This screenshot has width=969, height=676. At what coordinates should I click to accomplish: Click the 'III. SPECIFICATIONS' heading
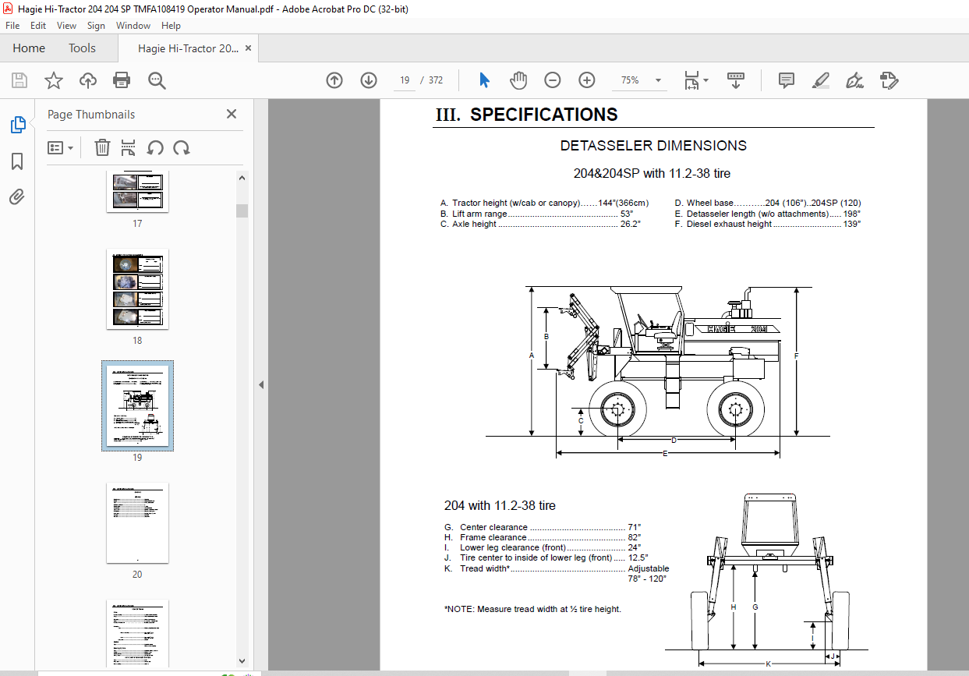526,115
